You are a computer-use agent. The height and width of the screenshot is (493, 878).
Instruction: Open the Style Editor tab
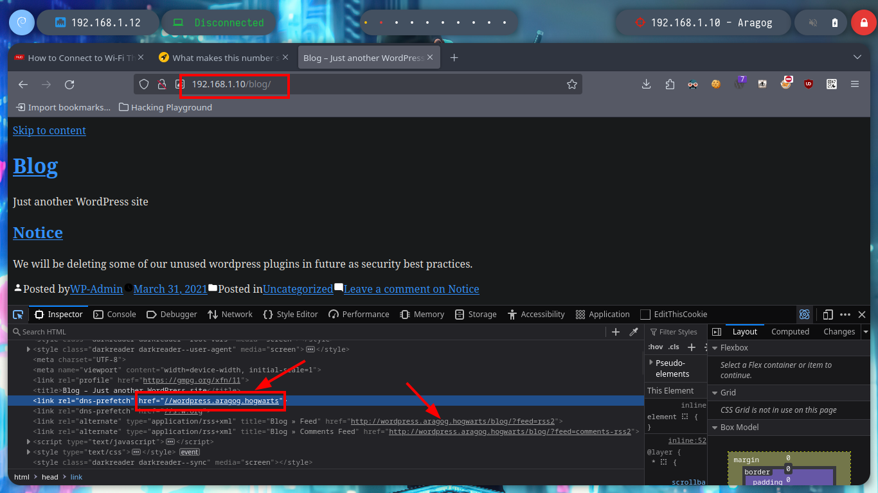click(291, 315)
